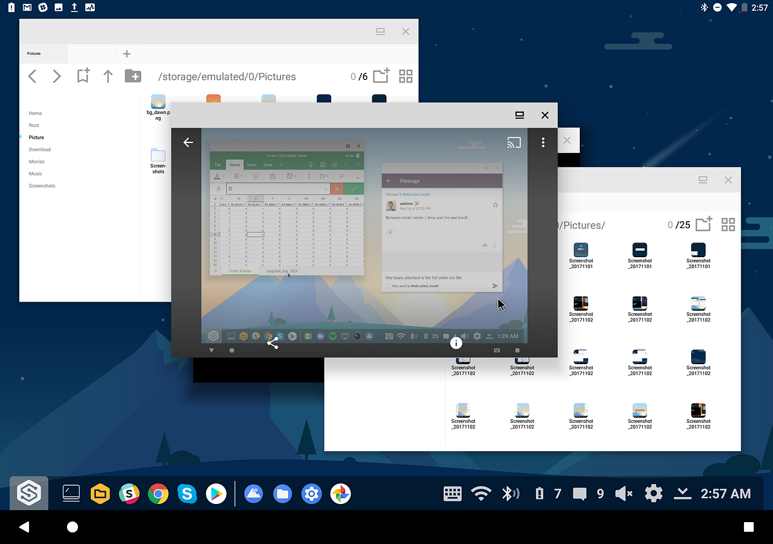Image resolution: width=773 pixels, height=544 pixels.
Task: Add a bookmark in the file manager
Action: (x=82, y=75)
